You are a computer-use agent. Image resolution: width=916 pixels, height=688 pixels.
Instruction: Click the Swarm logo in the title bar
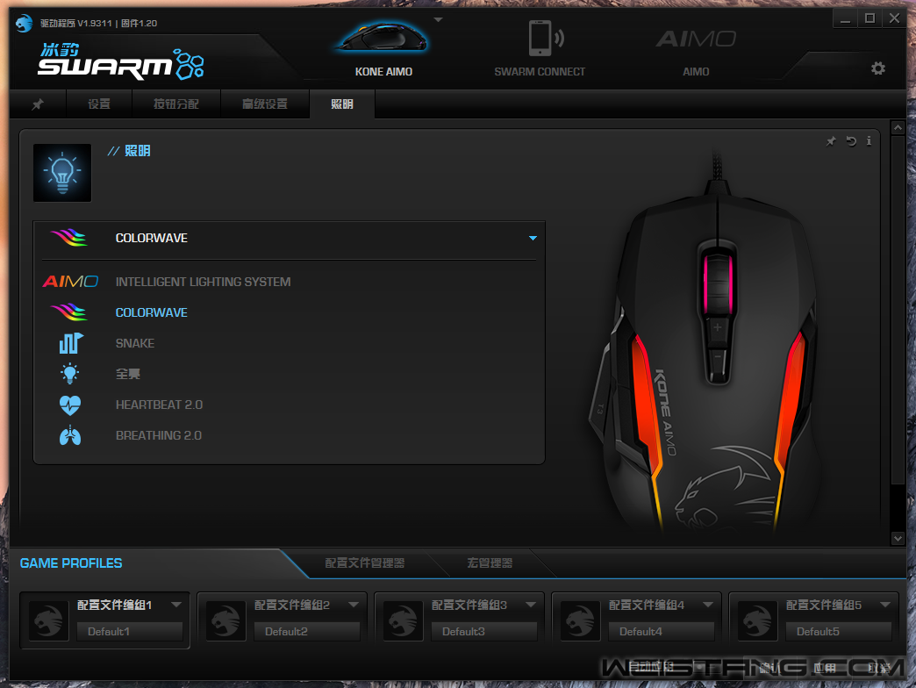(24, 23)
